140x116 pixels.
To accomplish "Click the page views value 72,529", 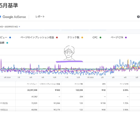I will pos(34,103).
